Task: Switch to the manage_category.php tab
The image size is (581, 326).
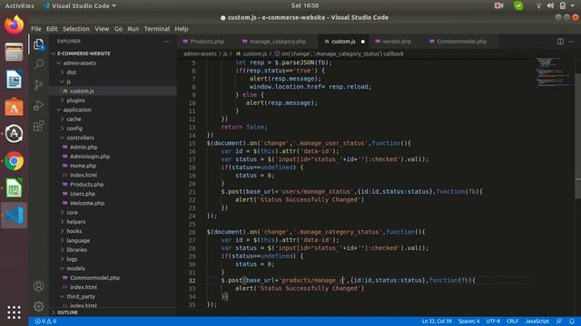Action: [277, 42]
